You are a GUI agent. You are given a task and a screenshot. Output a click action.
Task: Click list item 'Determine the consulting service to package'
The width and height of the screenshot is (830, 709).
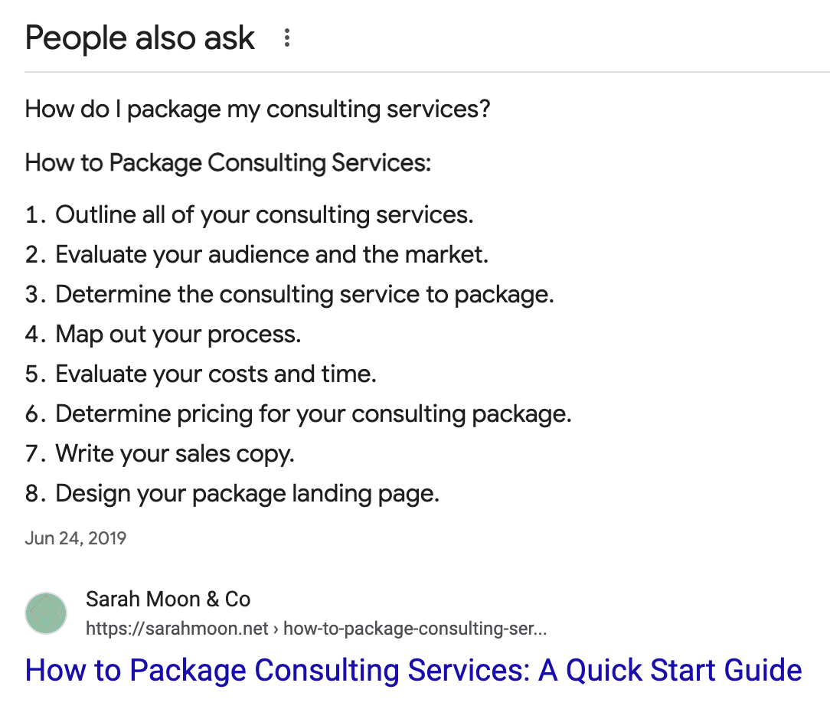click(305, 295)
